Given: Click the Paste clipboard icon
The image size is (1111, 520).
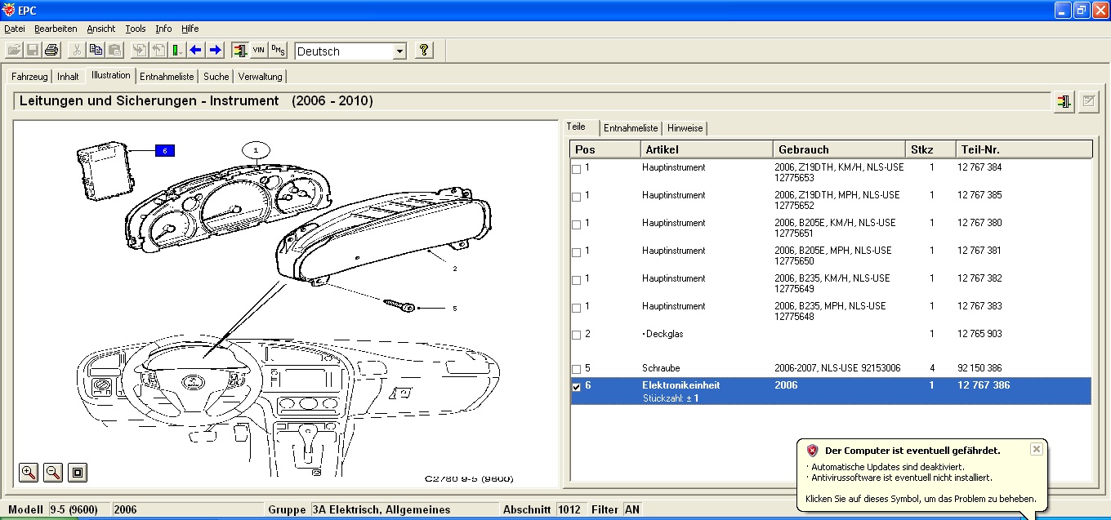Looking at the screenshot, I should (114, 51).
